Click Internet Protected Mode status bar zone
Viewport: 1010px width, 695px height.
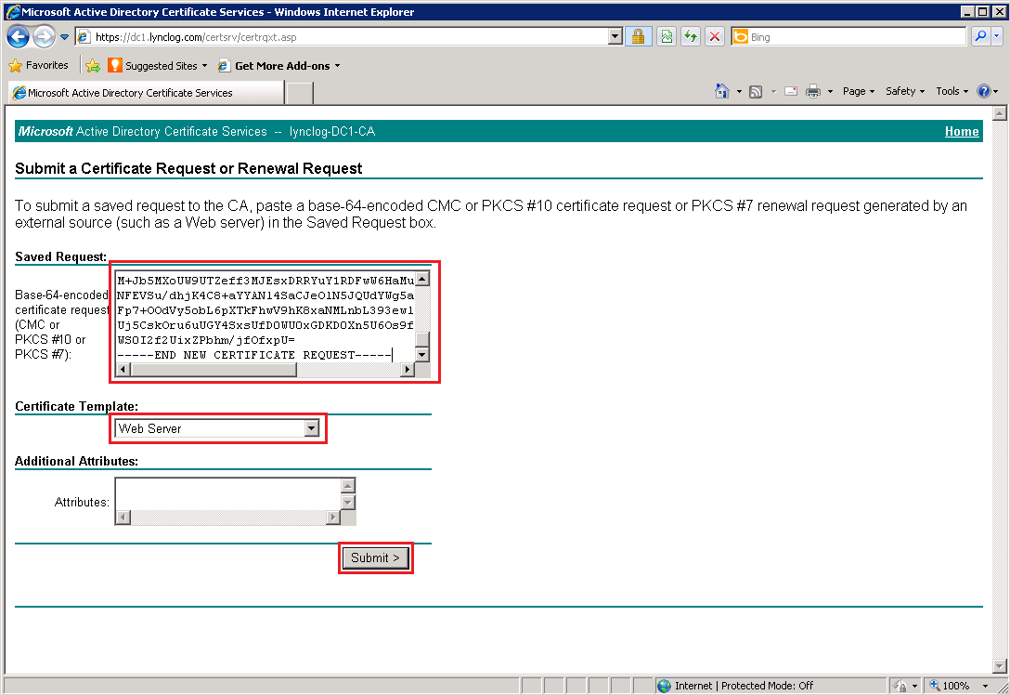pyautogui.click(x=770, y=686)
